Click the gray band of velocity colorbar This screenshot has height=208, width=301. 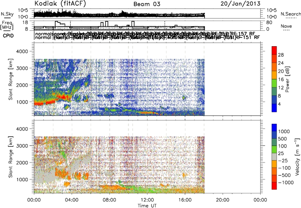tap(274, 157)
